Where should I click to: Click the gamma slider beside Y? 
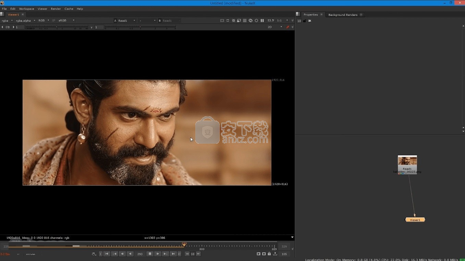tap(141, 27)
